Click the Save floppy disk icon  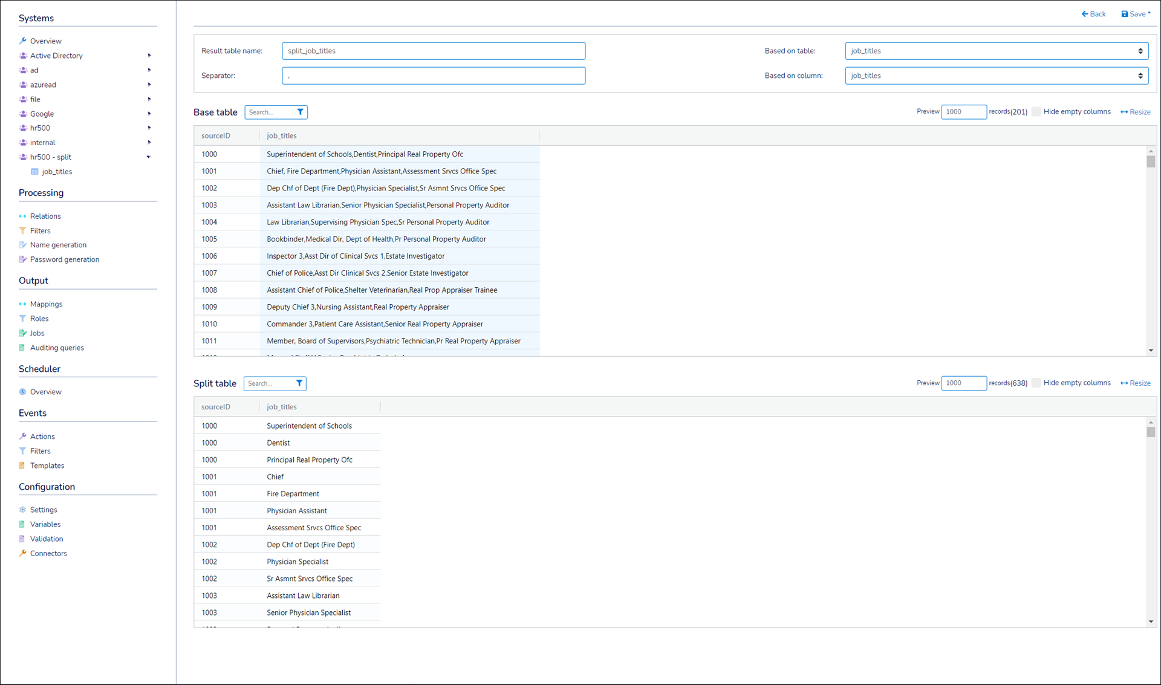pyautogui.click(x=1124, y=14)
